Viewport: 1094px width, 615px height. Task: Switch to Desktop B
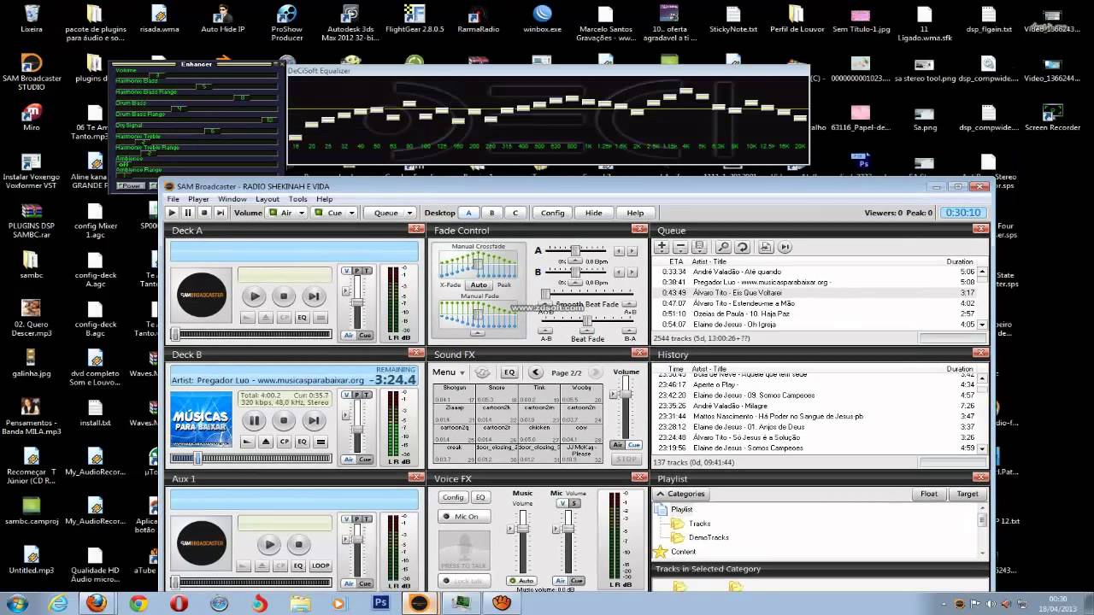(491, 213)
